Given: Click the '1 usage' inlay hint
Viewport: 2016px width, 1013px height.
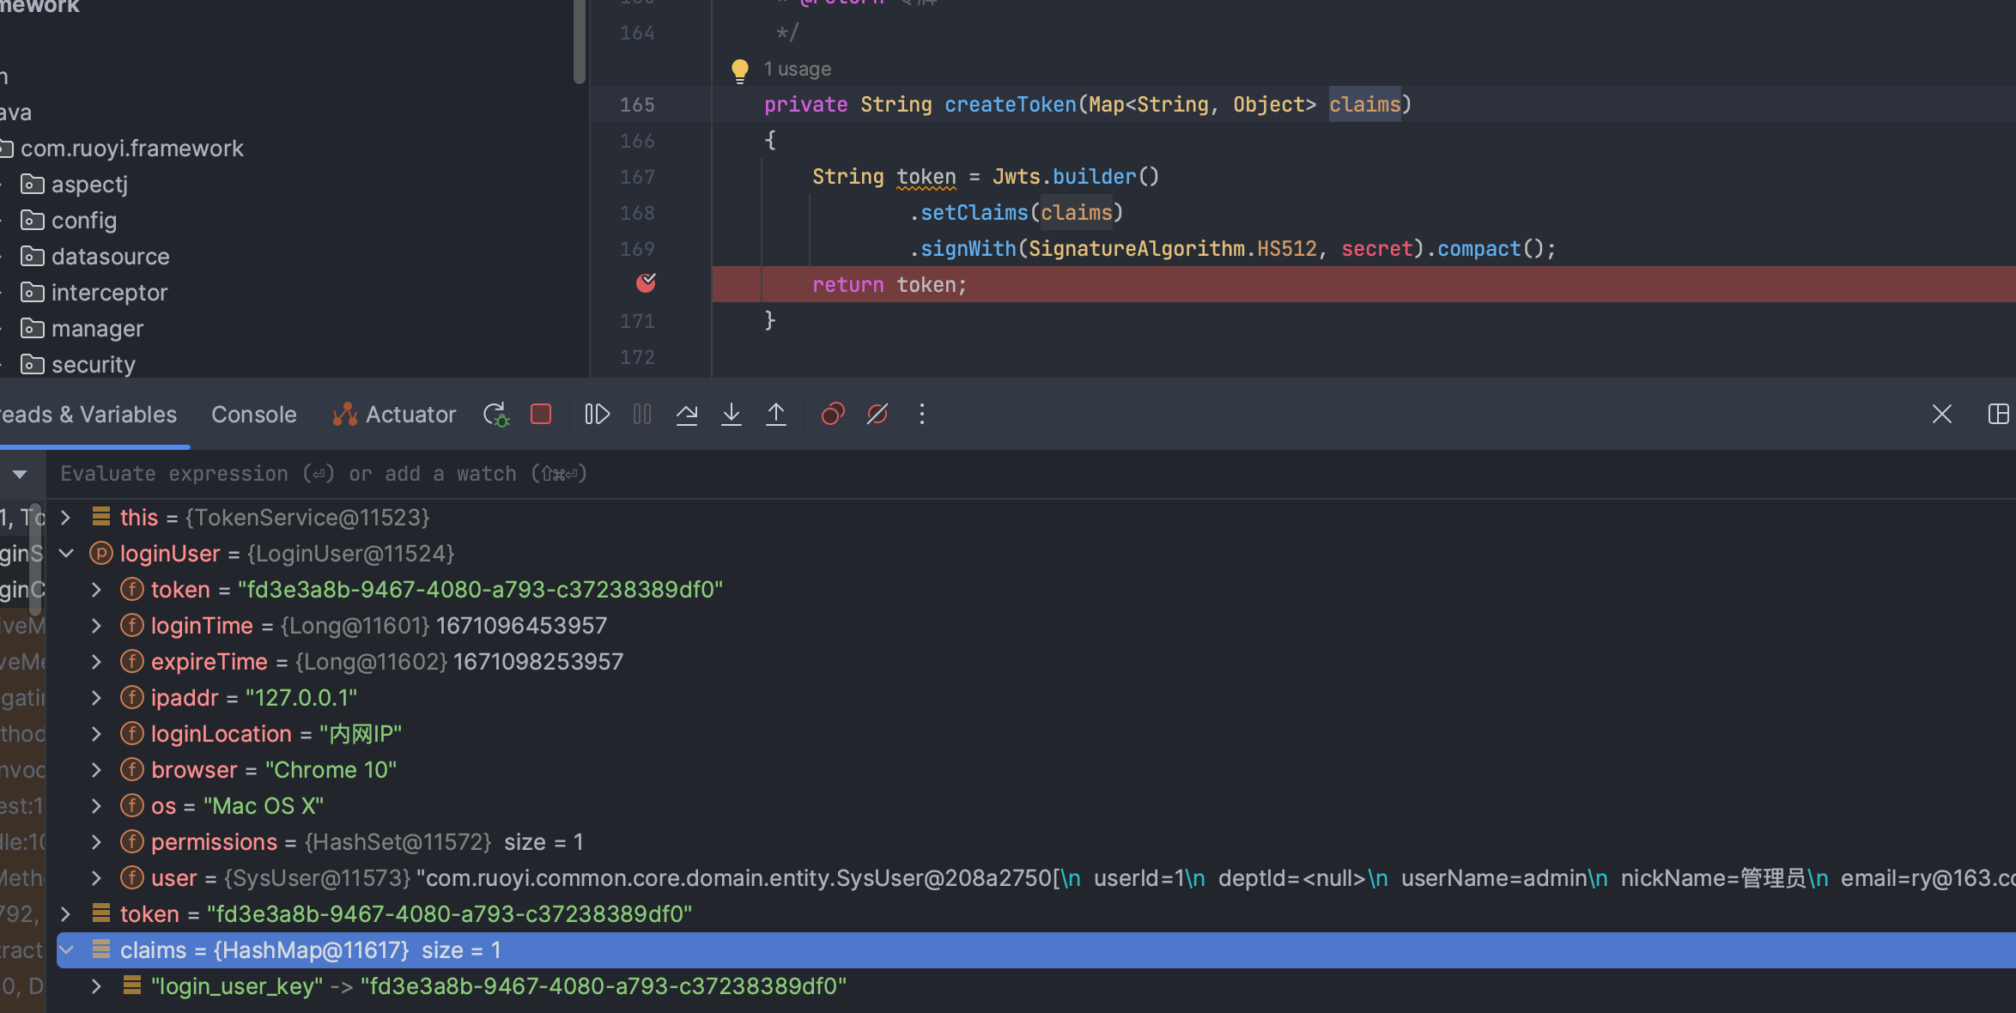Looking at the screenshot, I should pyautogui.click(x=798, y=69).
